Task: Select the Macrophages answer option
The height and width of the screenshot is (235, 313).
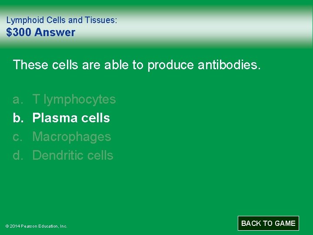Action: [72, 137]
